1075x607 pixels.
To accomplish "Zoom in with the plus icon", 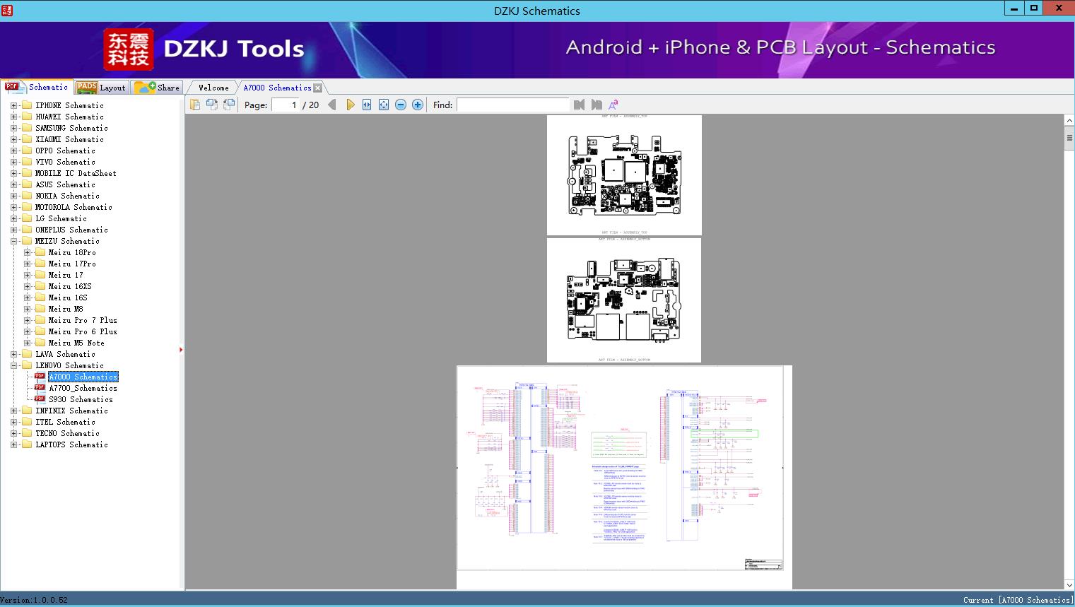I will pos(418,105).
